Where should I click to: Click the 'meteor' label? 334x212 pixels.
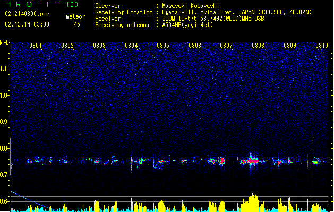coord(75,16)
